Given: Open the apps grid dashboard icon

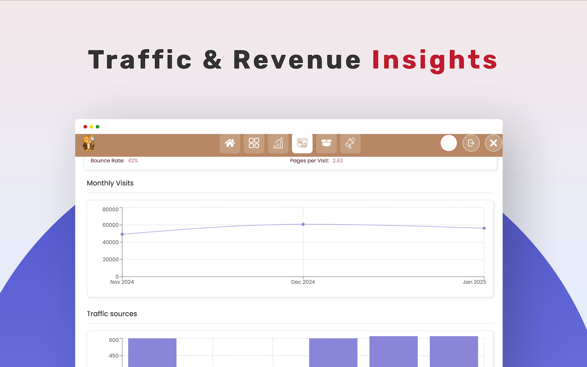Looking at the screenshot, I should click(254, 143).
